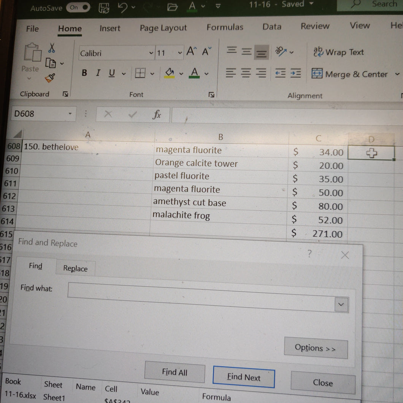Viewport: 403px width, 403px height.
Task: Select the Format Painter brush
Action: [x=50, y=78]
